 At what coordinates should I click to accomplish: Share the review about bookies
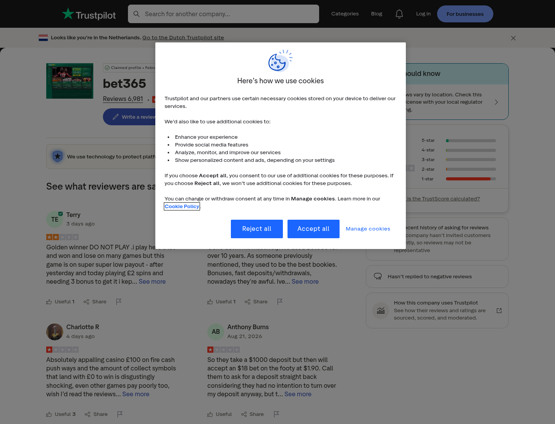click(256, 302)
